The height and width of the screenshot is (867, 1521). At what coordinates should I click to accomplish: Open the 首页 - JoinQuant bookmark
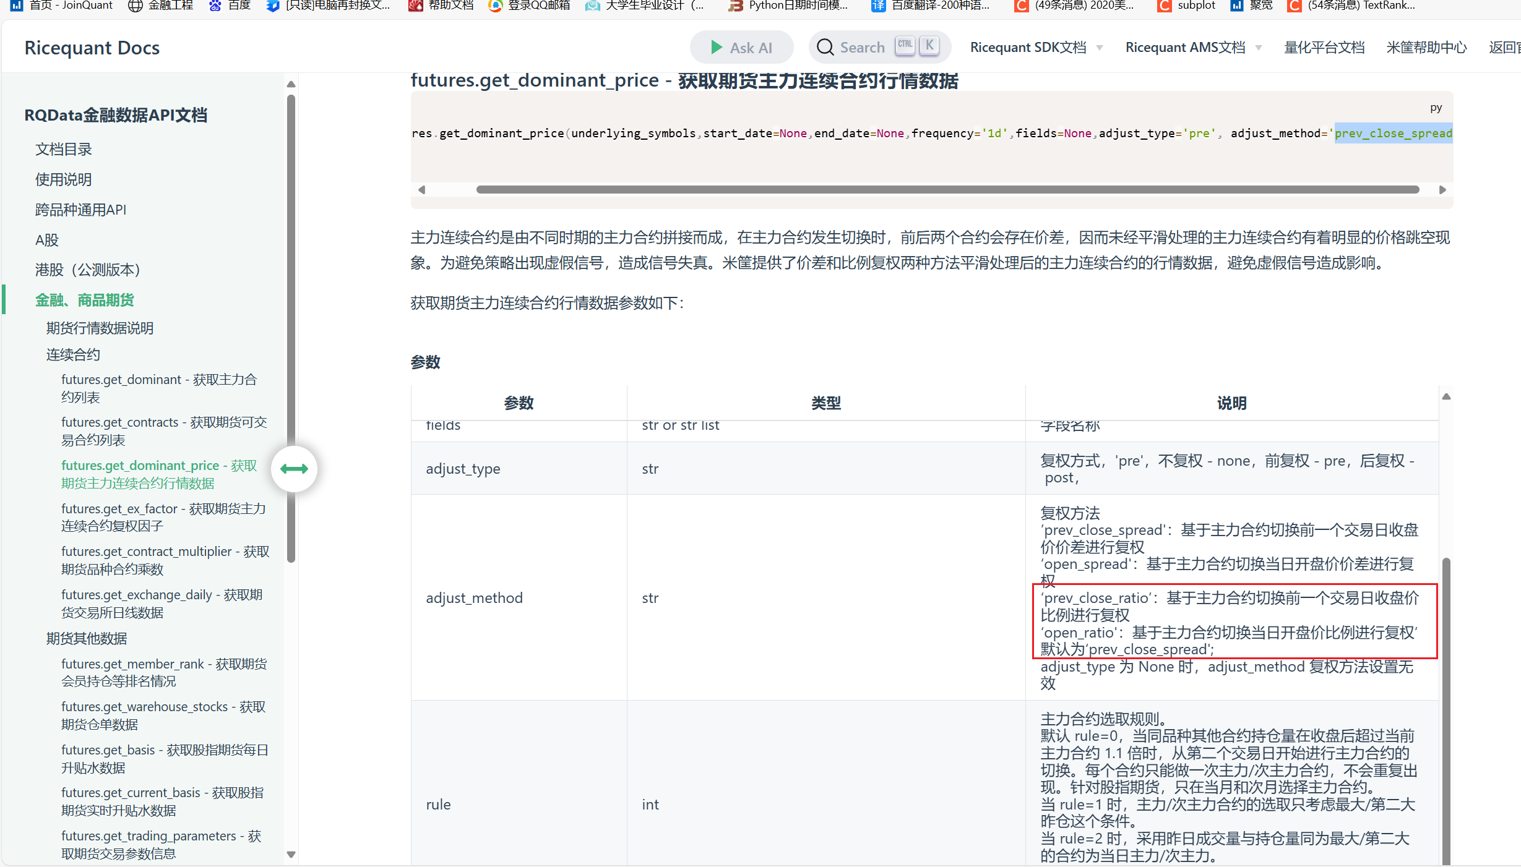[x=62, y=6]
